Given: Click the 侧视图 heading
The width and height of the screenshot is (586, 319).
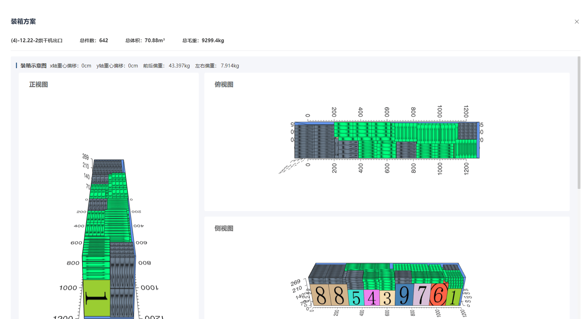Looking at the screenshot, I should [224, 228].
